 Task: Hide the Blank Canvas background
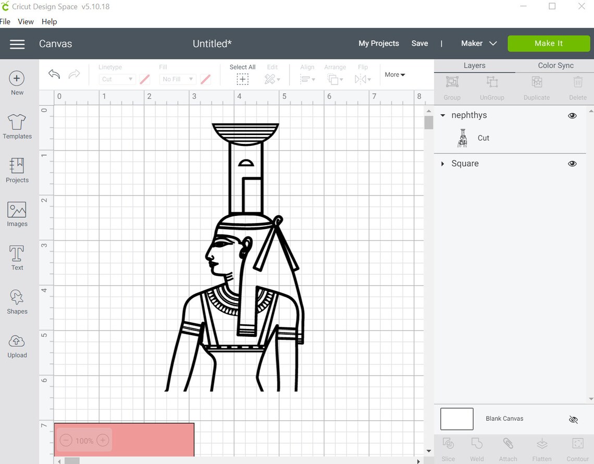(573, 419)
